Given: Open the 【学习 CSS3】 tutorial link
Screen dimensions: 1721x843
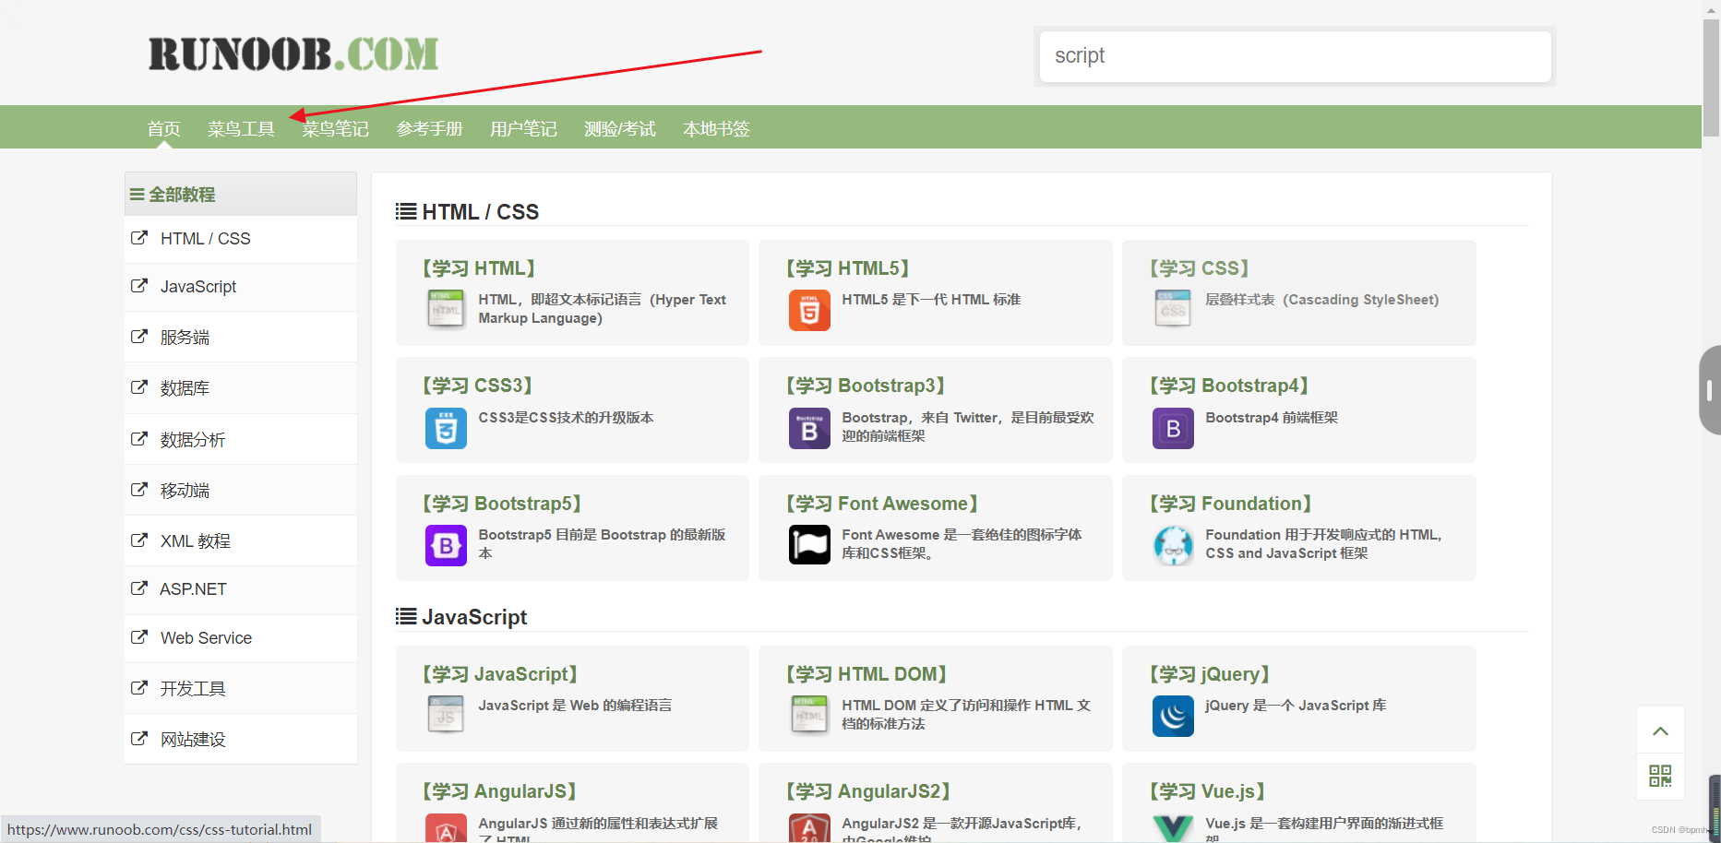Looking at the screenshot, I should pos(478,386).
